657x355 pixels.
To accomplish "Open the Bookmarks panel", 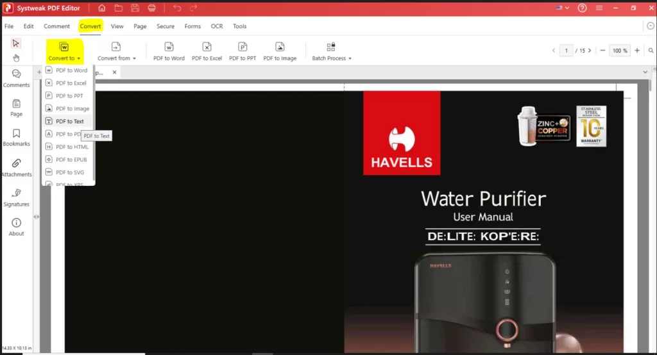I will pyautogui.click(x=16, y=138).
